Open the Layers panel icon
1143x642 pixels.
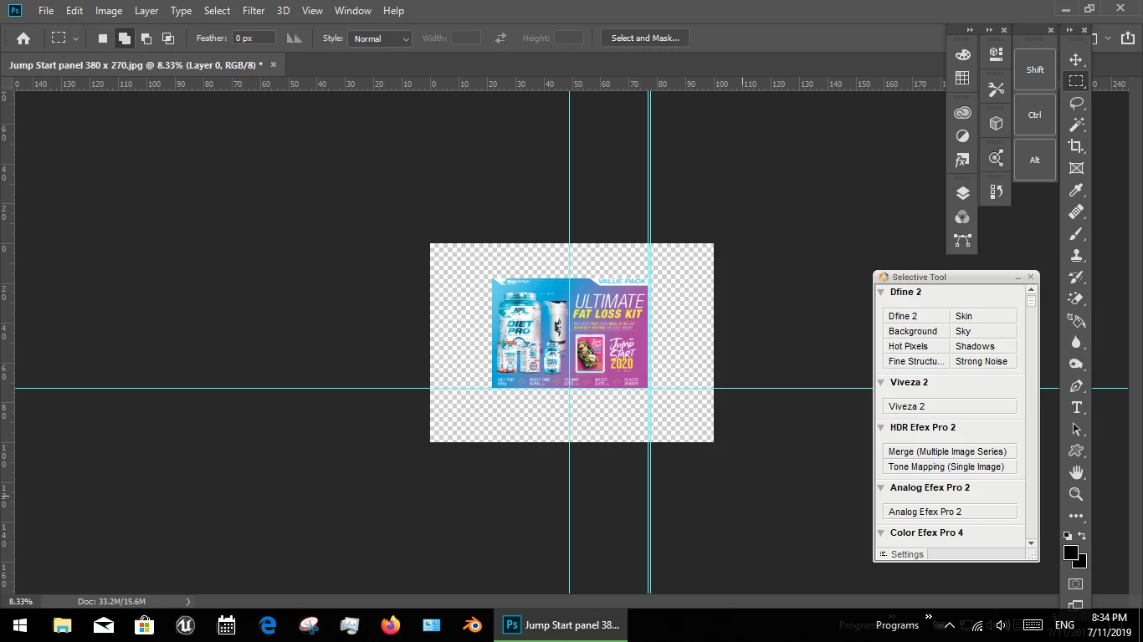click(962, 193)
